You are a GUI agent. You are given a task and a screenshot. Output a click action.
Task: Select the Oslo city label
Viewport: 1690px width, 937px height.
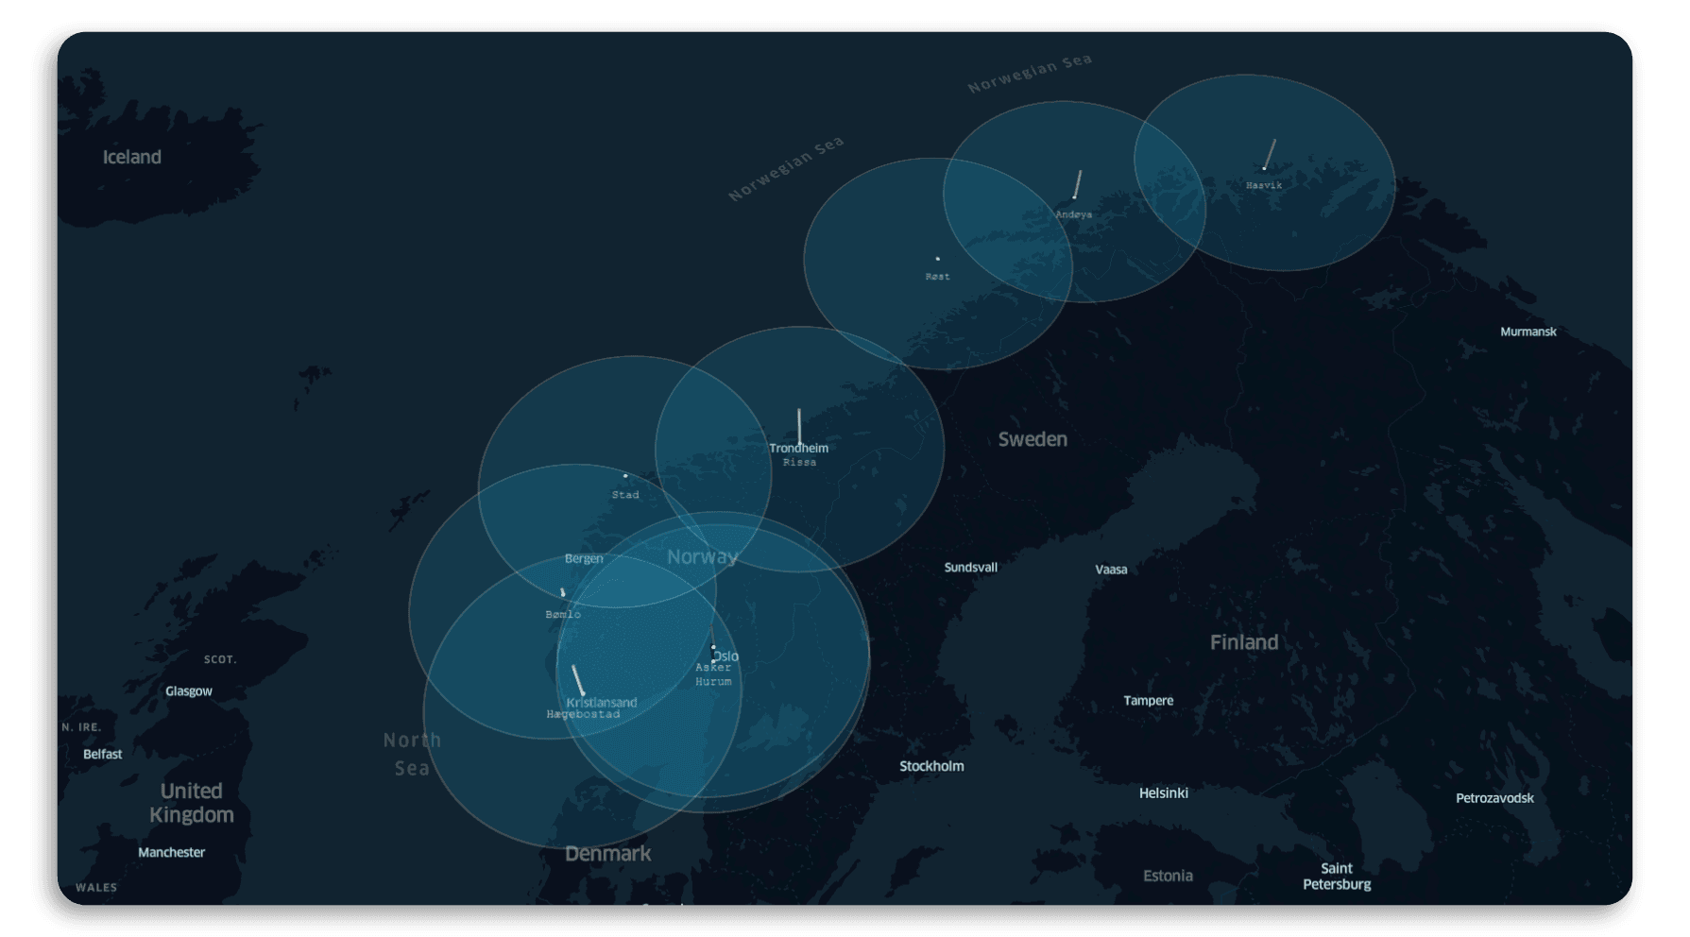[x=726, y=656]
